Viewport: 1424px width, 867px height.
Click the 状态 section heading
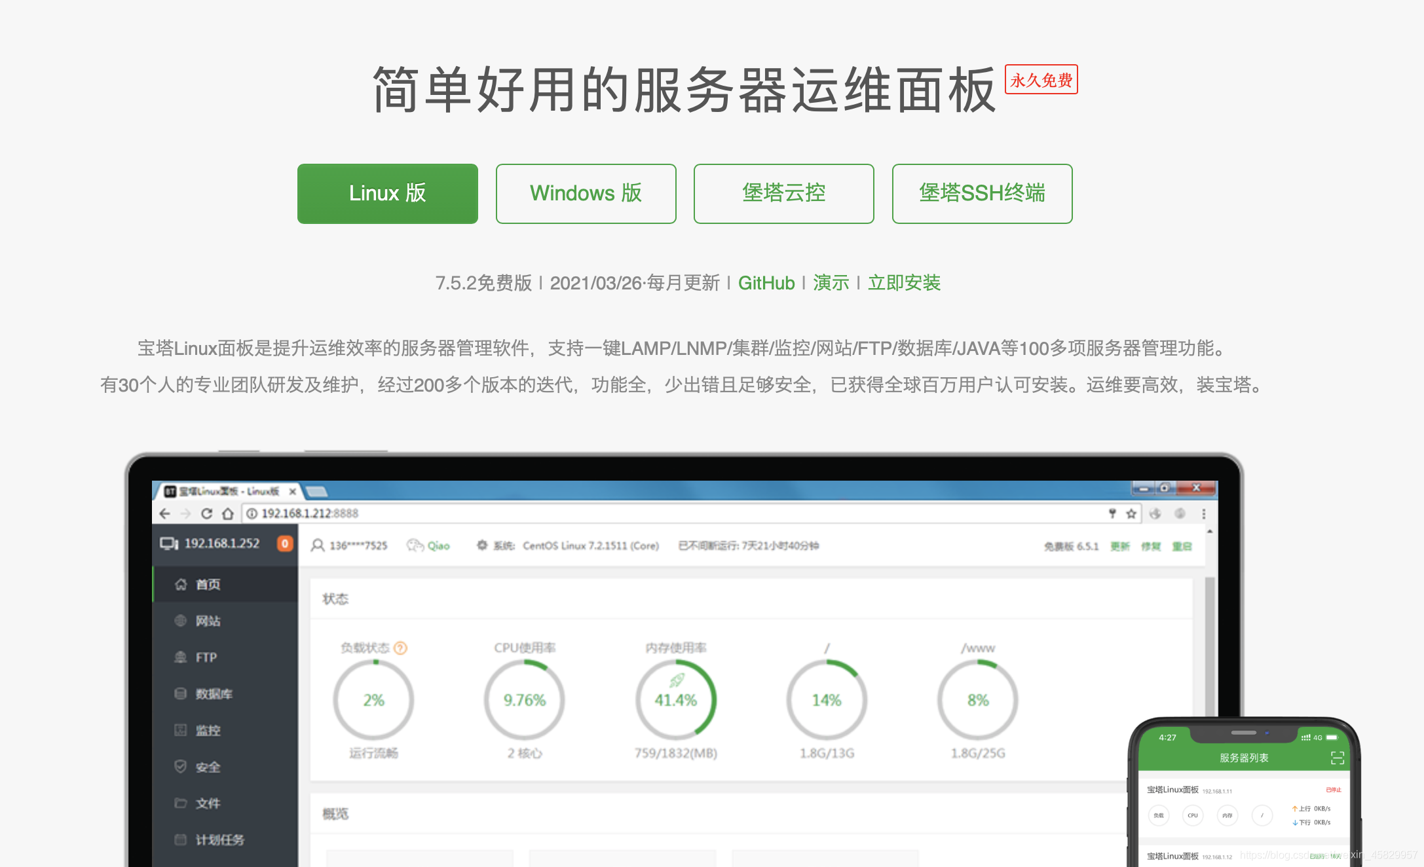[335, 599]
